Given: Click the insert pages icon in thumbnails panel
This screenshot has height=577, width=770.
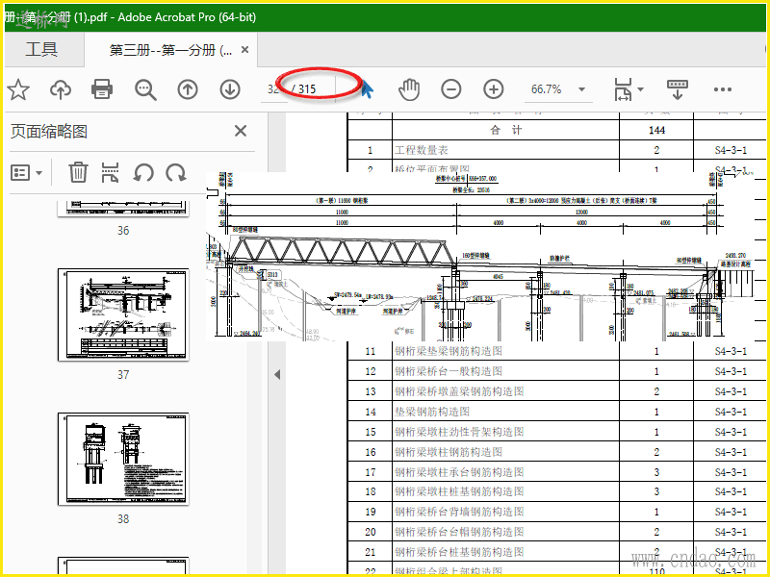Looking at the screenshot, I should (110, 173).
